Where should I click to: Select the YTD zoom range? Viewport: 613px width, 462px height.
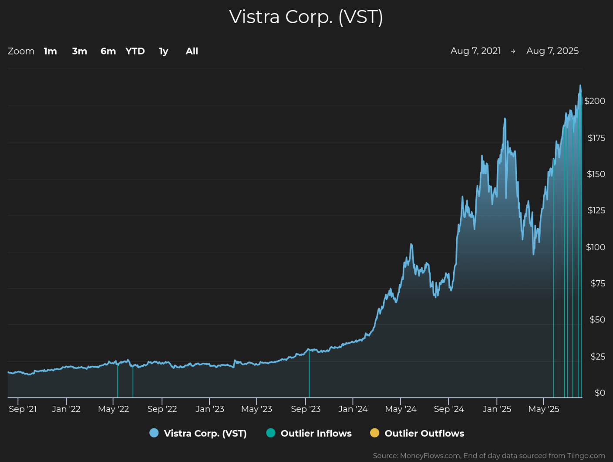coord(135,51)
